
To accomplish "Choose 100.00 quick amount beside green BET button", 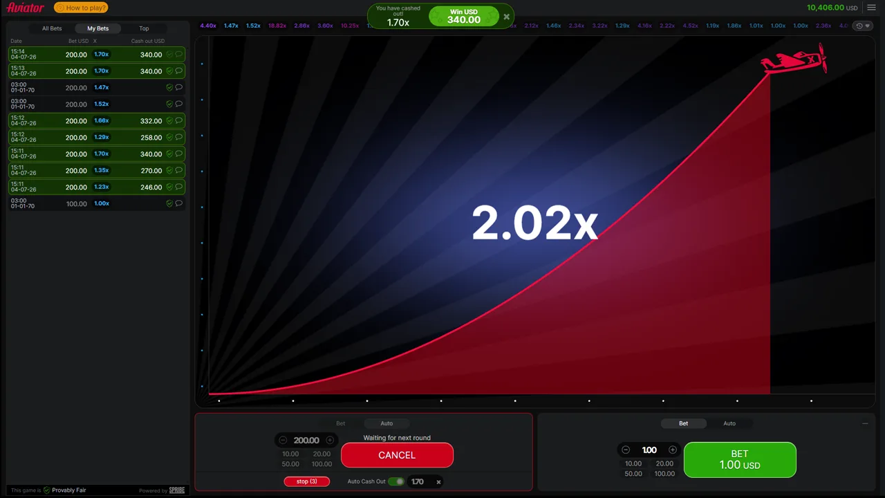I will pos(664,474).
